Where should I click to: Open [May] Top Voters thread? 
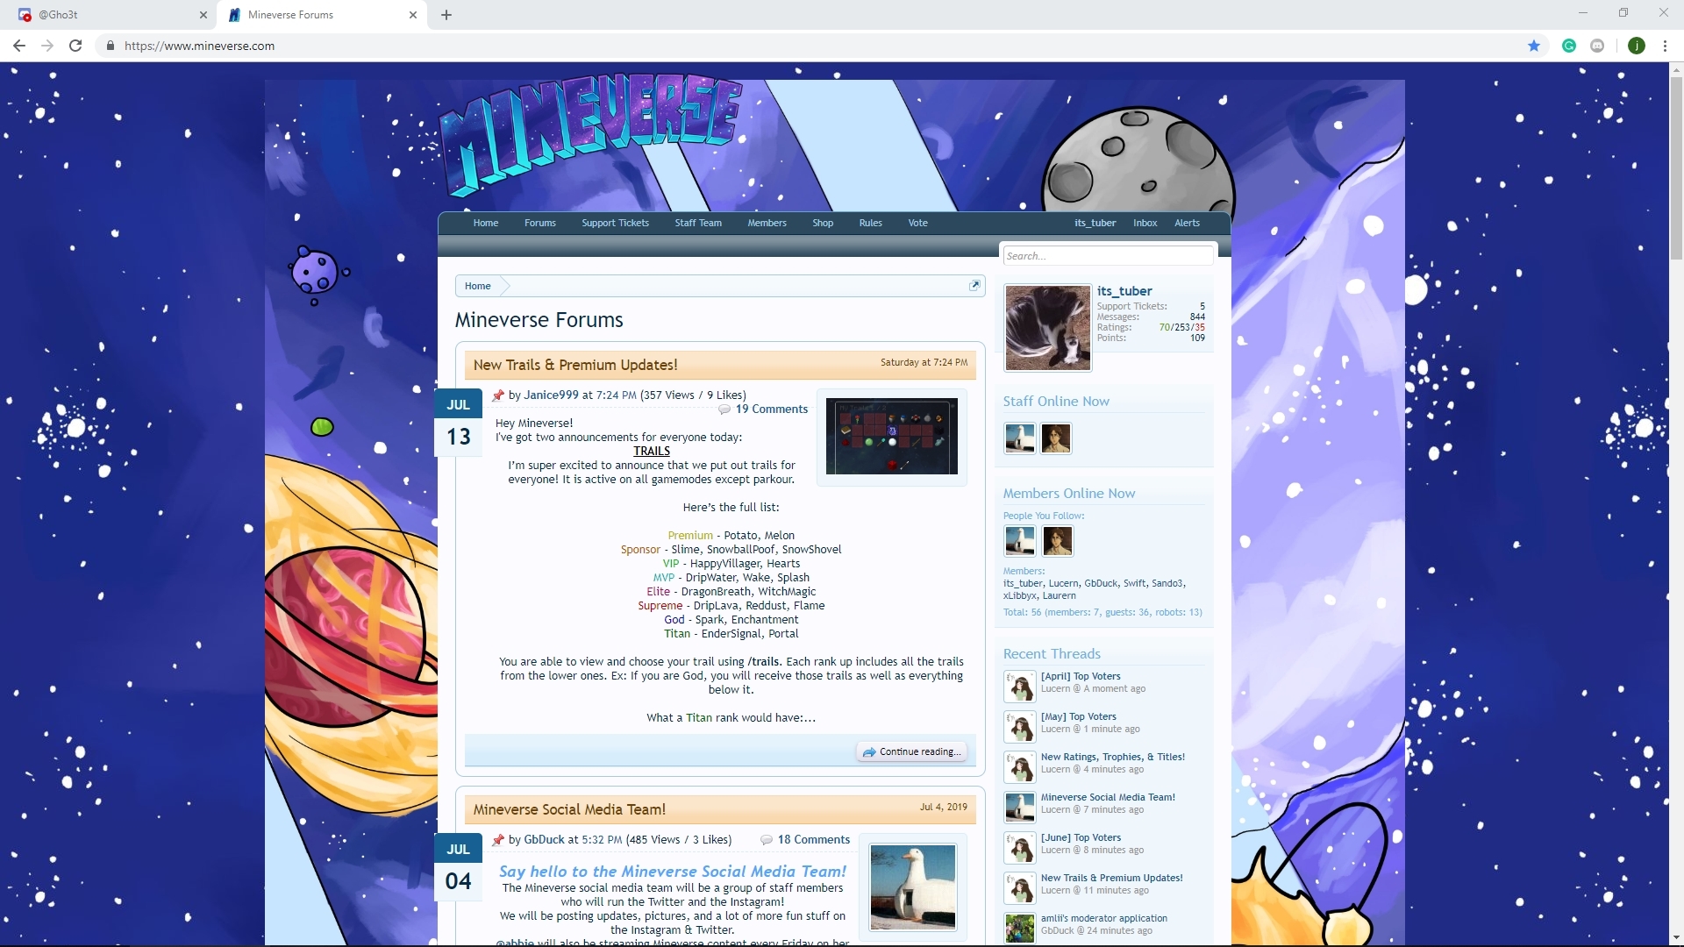[1079, 716]
